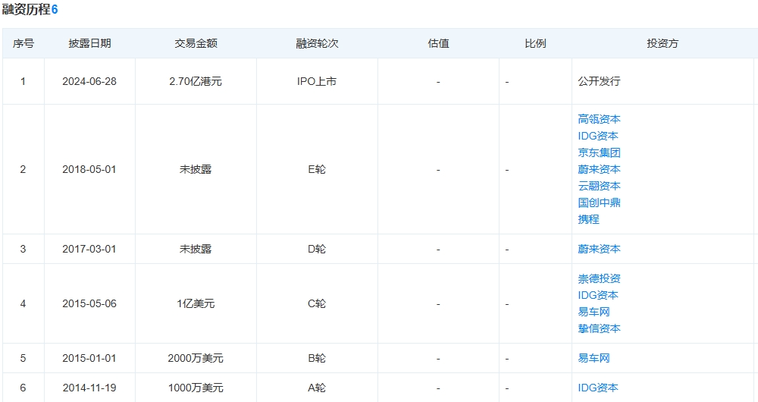Screen dimensions: 758x402
Task: Click the 序号 column header
Action: pos(23,43)
